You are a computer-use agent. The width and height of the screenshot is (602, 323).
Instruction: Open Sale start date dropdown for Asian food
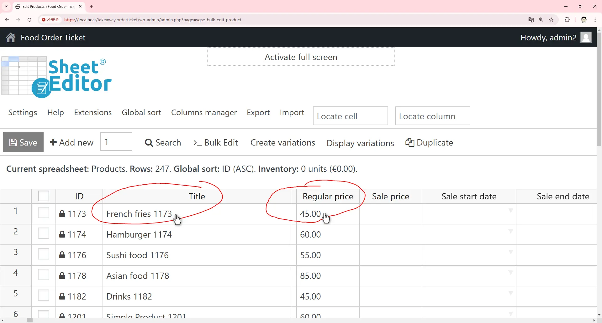[x=510, y=273]
